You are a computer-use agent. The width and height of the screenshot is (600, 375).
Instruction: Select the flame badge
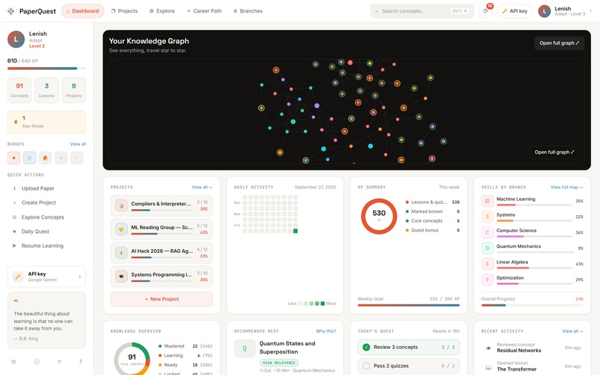45,158
